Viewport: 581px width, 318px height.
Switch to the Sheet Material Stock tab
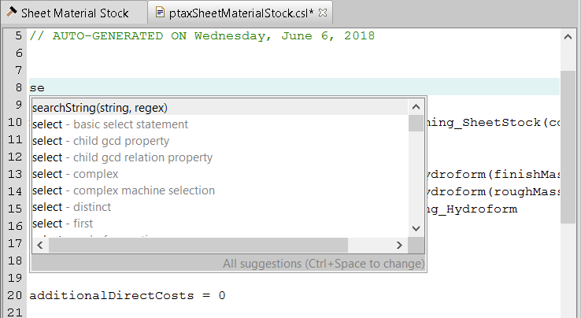(x=75, y=13)
